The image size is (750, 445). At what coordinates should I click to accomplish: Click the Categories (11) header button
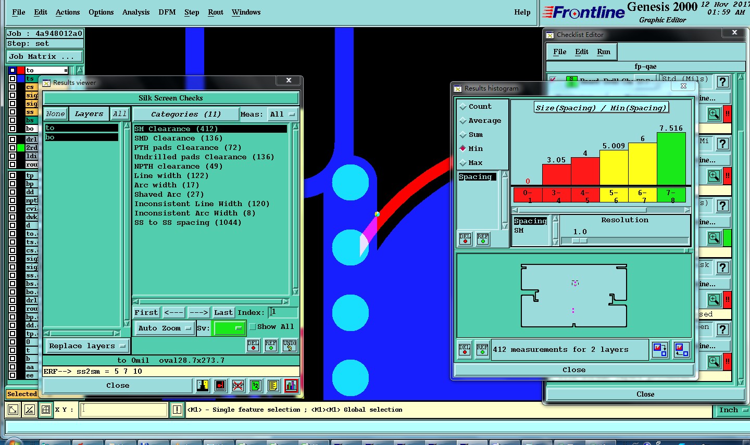click(x=186, y=114)
